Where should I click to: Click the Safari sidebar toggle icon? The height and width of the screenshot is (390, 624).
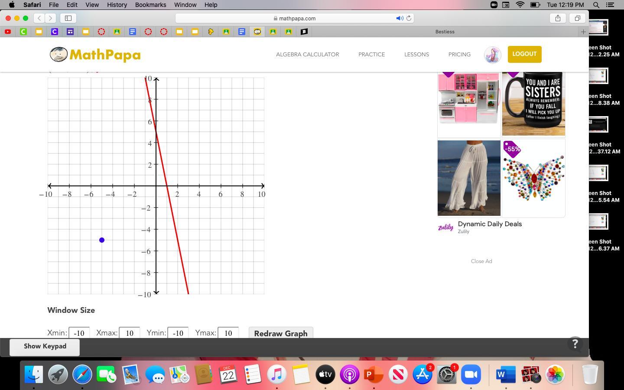(x=68, y=18)
